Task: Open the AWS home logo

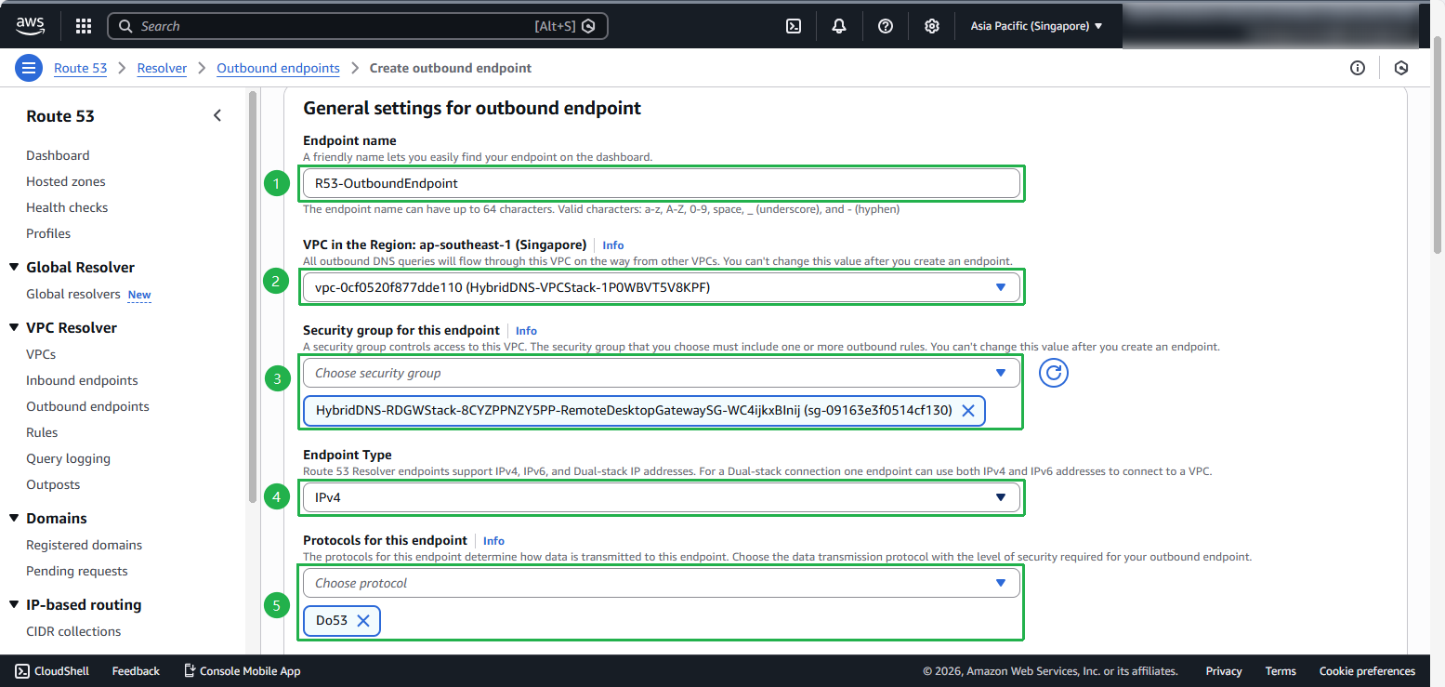Action: (x=31, y=26)
